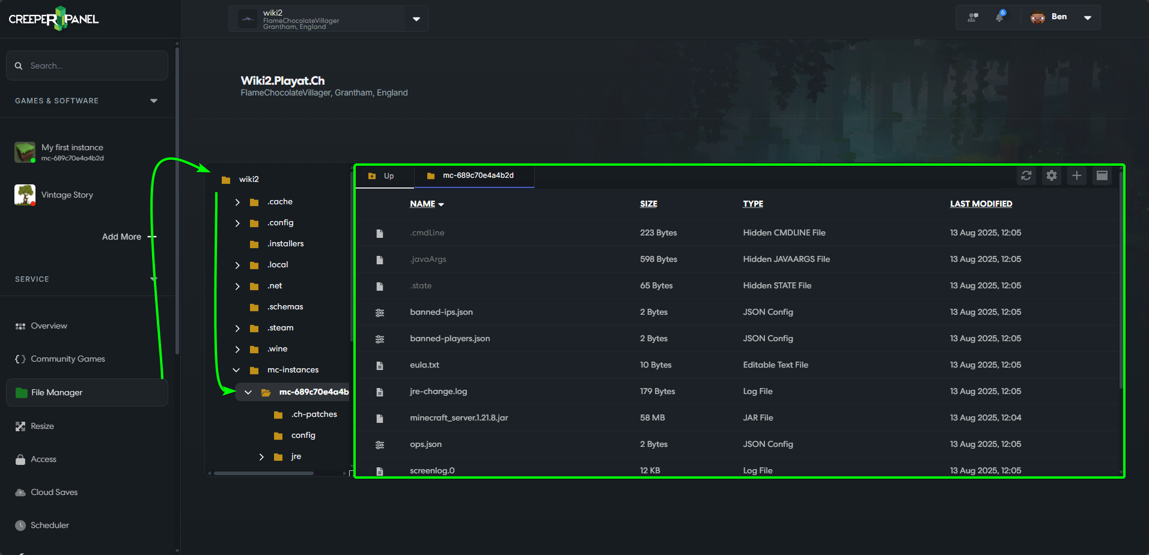Image resolution: width=1149 pixels, height=555 pixels.
Task: Open the users chat icon in header
Action: pos(973,17)
